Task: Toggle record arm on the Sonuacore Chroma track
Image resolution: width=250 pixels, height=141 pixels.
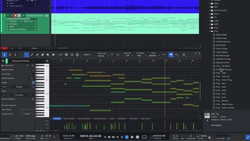Action: tap(16, 16)
